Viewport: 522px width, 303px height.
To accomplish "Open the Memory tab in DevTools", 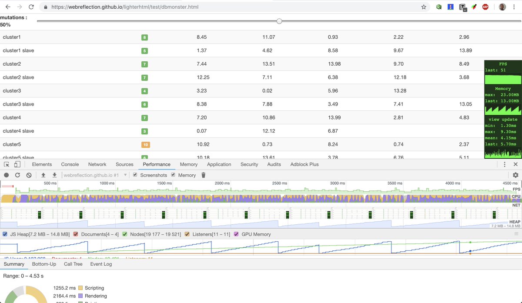I will tap(189, 164).
